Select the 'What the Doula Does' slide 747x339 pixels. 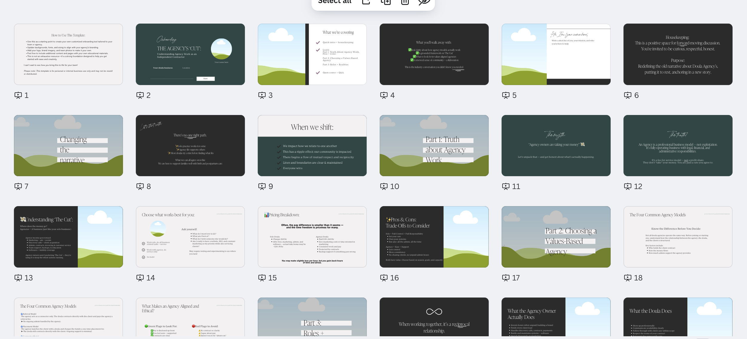[x=678, y=317]
